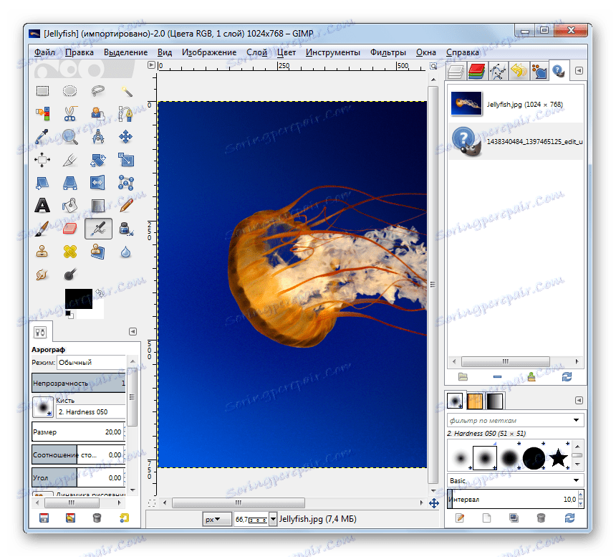Select the Clone stamp tool
Image resolution: width=616 pixels, height=557 pixels.
pyautogui.click(x=42, y=252)
